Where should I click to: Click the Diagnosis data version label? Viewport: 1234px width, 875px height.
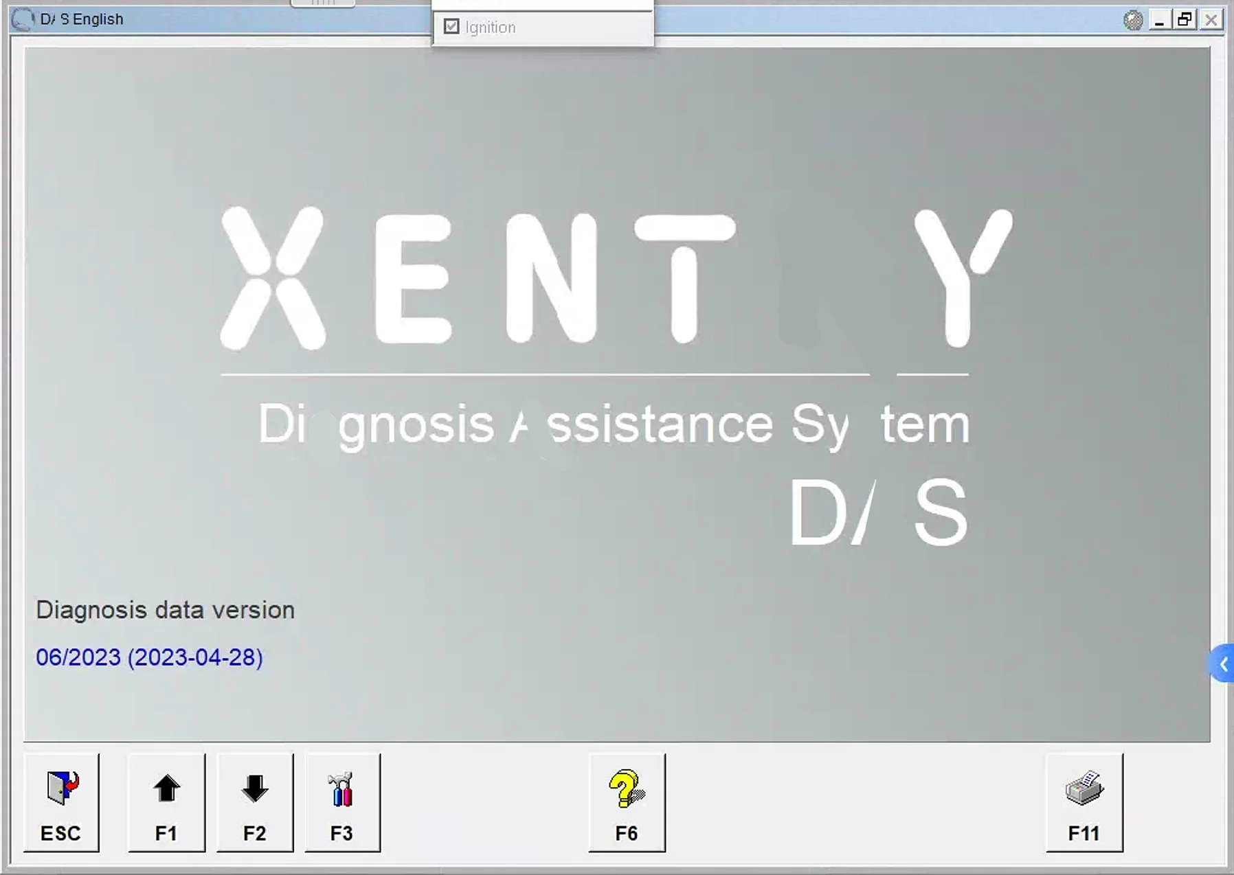click(x=165, y=610)
